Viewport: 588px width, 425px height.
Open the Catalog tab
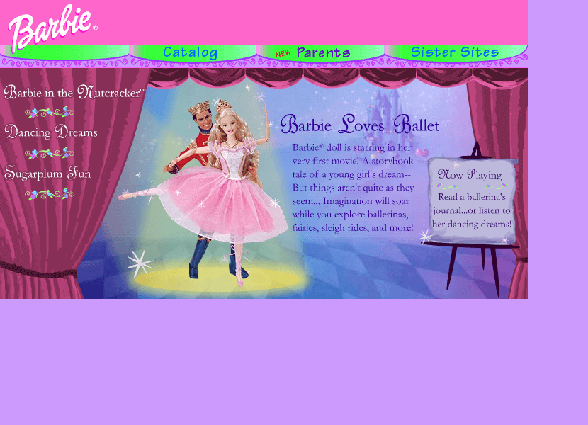(191, 52)
